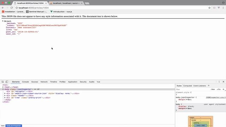226x127 pixels.
Task: Switch to the Computed sidebar tab
Action: tap(188, 86)
